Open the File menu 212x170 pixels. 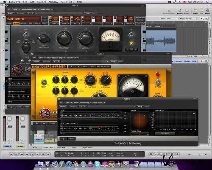25,2
